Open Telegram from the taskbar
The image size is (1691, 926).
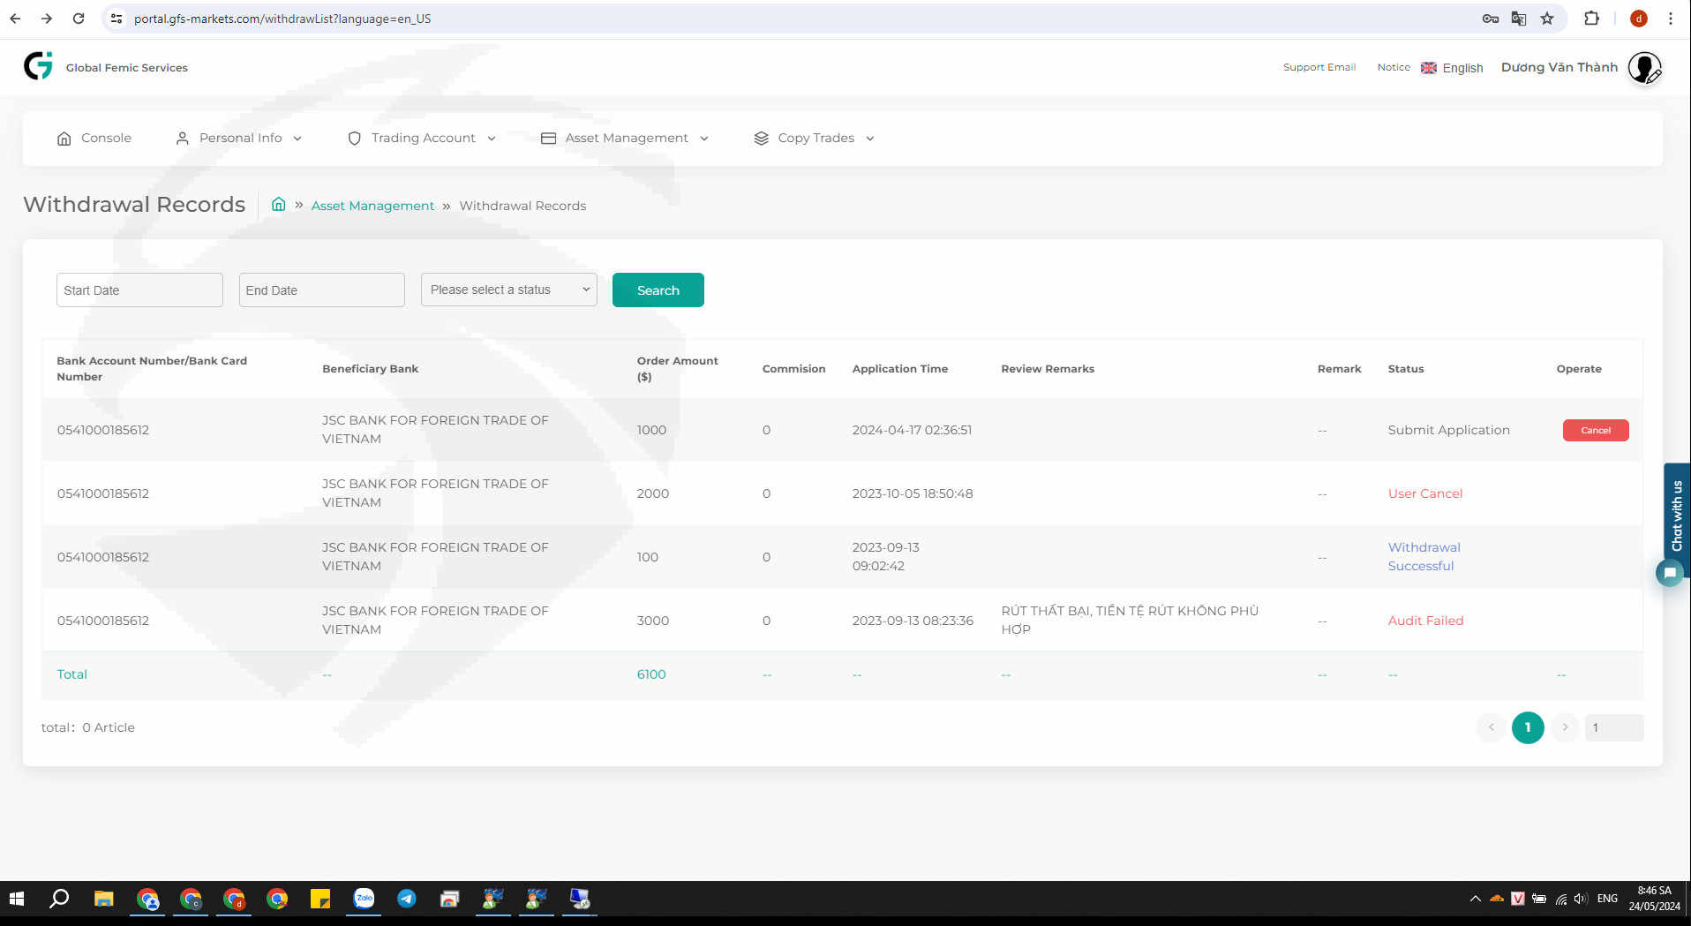pos(406,899)
